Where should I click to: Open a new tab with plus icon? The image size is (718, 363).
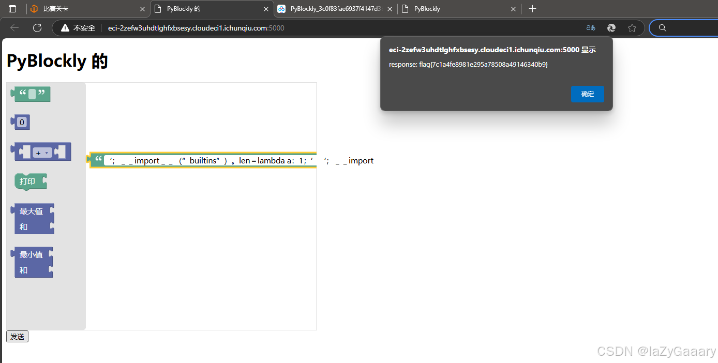(533, 9)
